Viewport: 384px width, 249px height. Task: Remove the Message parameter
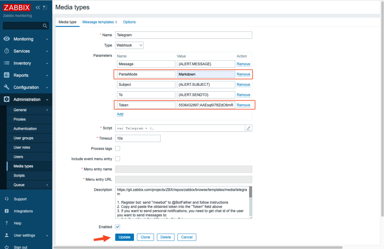coord(243,64)
